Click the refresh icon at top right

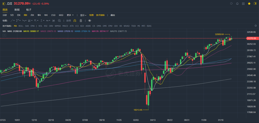coord(231,3)
